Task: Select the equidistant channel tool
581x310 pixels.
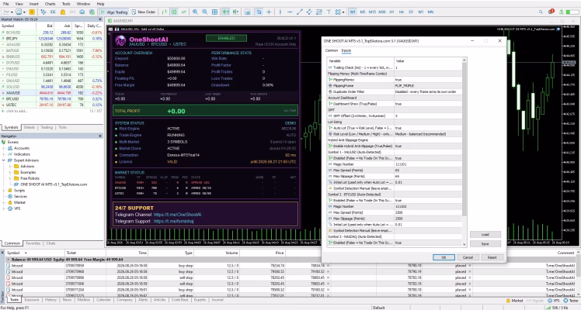Action: (309, 12)
